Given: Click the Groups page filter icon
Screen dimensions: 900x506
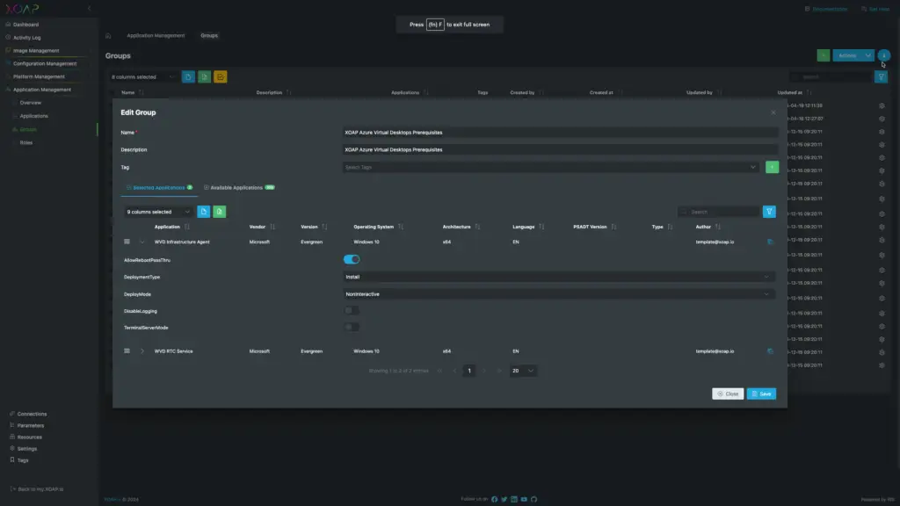Looking at the screenshot, I should pyautogui.click(x=881, y=77).
